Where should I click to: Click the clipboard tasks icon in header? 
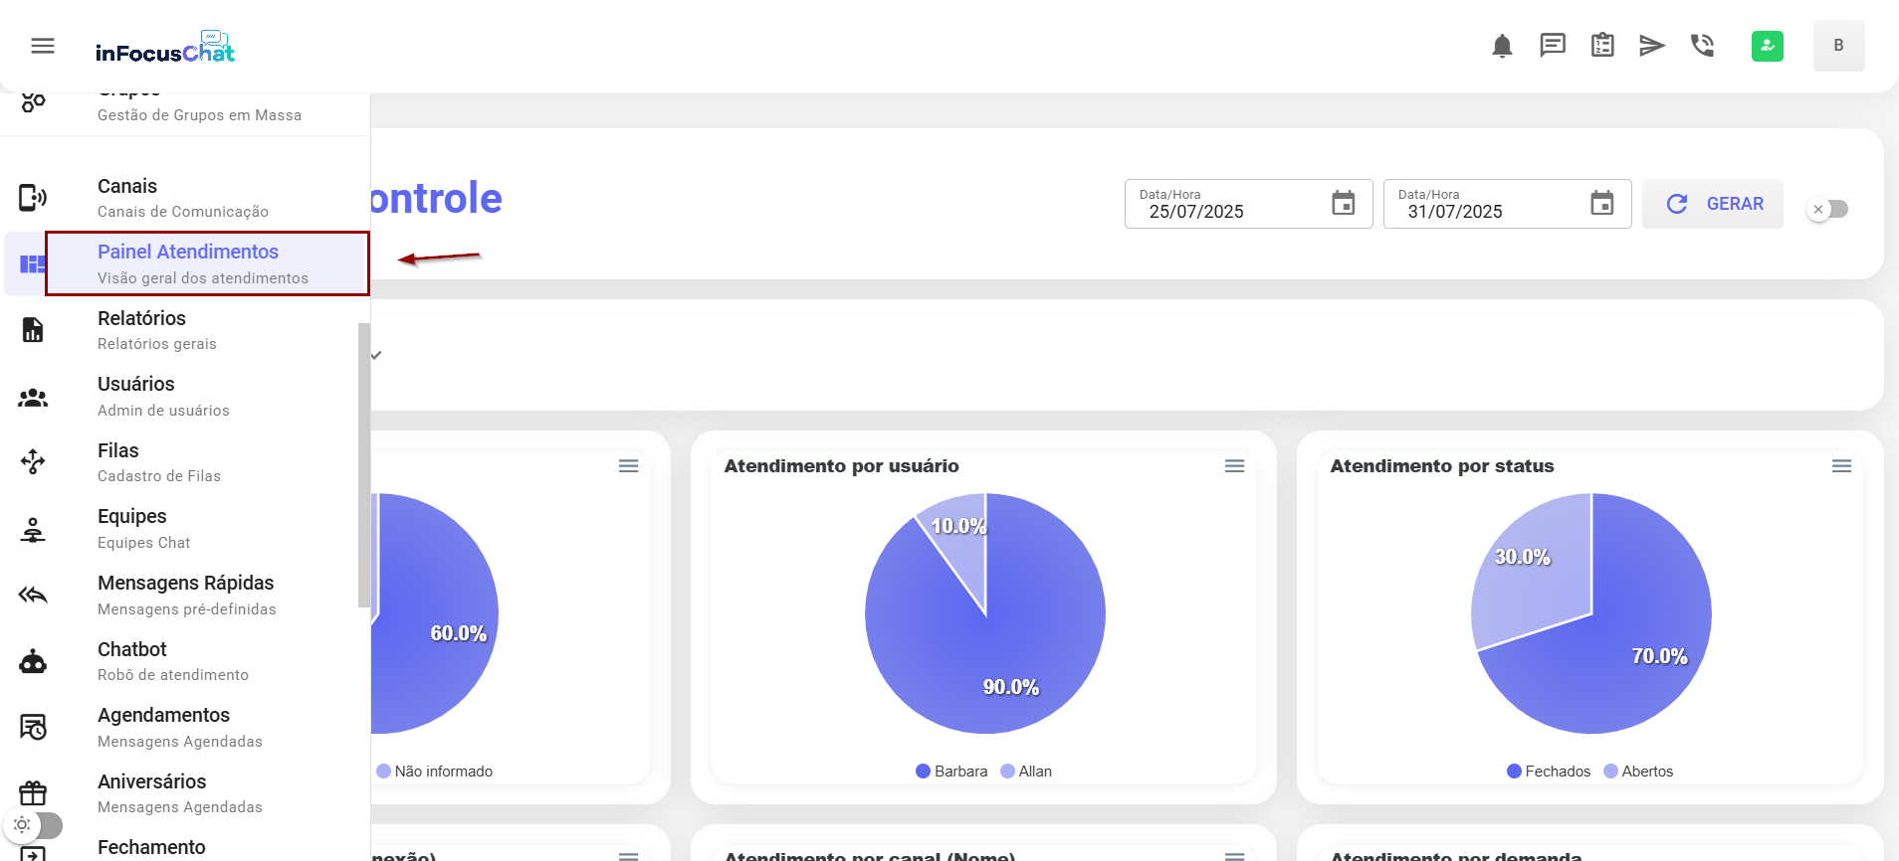pos(1602,46)
